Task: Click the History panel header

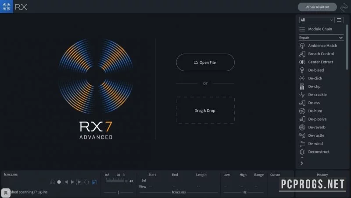Action: 322,174
